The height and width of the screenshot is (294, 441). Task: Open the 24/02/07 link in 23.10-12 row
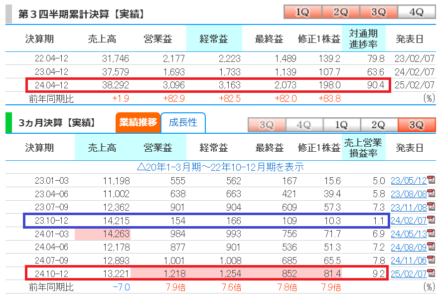coord(409,221)
